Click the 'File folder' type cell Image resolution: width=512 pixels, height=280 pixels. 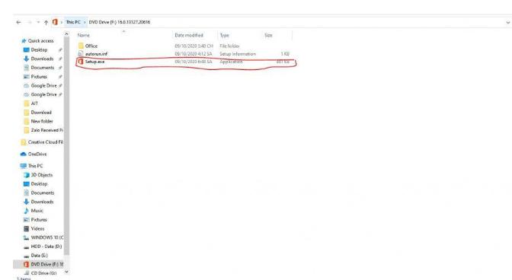(229, 46)
